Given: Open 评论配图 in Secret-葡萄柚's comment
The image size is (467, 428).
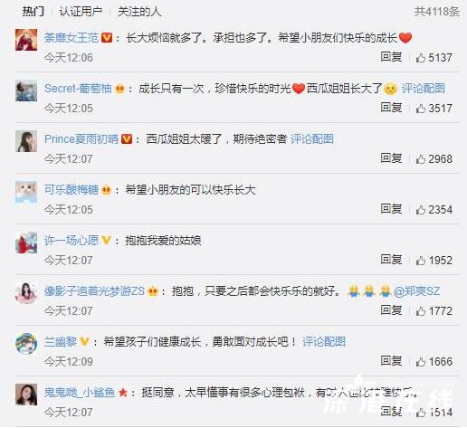Looking at the screenshot, I should point(423,89).
